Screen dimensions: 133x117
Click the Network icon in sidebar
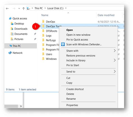[x=10, y=53]
